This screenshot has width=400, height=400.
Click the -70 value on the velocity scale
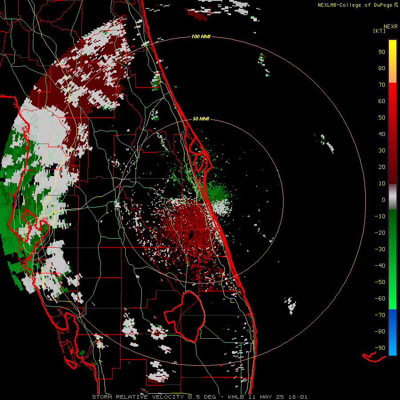tap(380, 315)
